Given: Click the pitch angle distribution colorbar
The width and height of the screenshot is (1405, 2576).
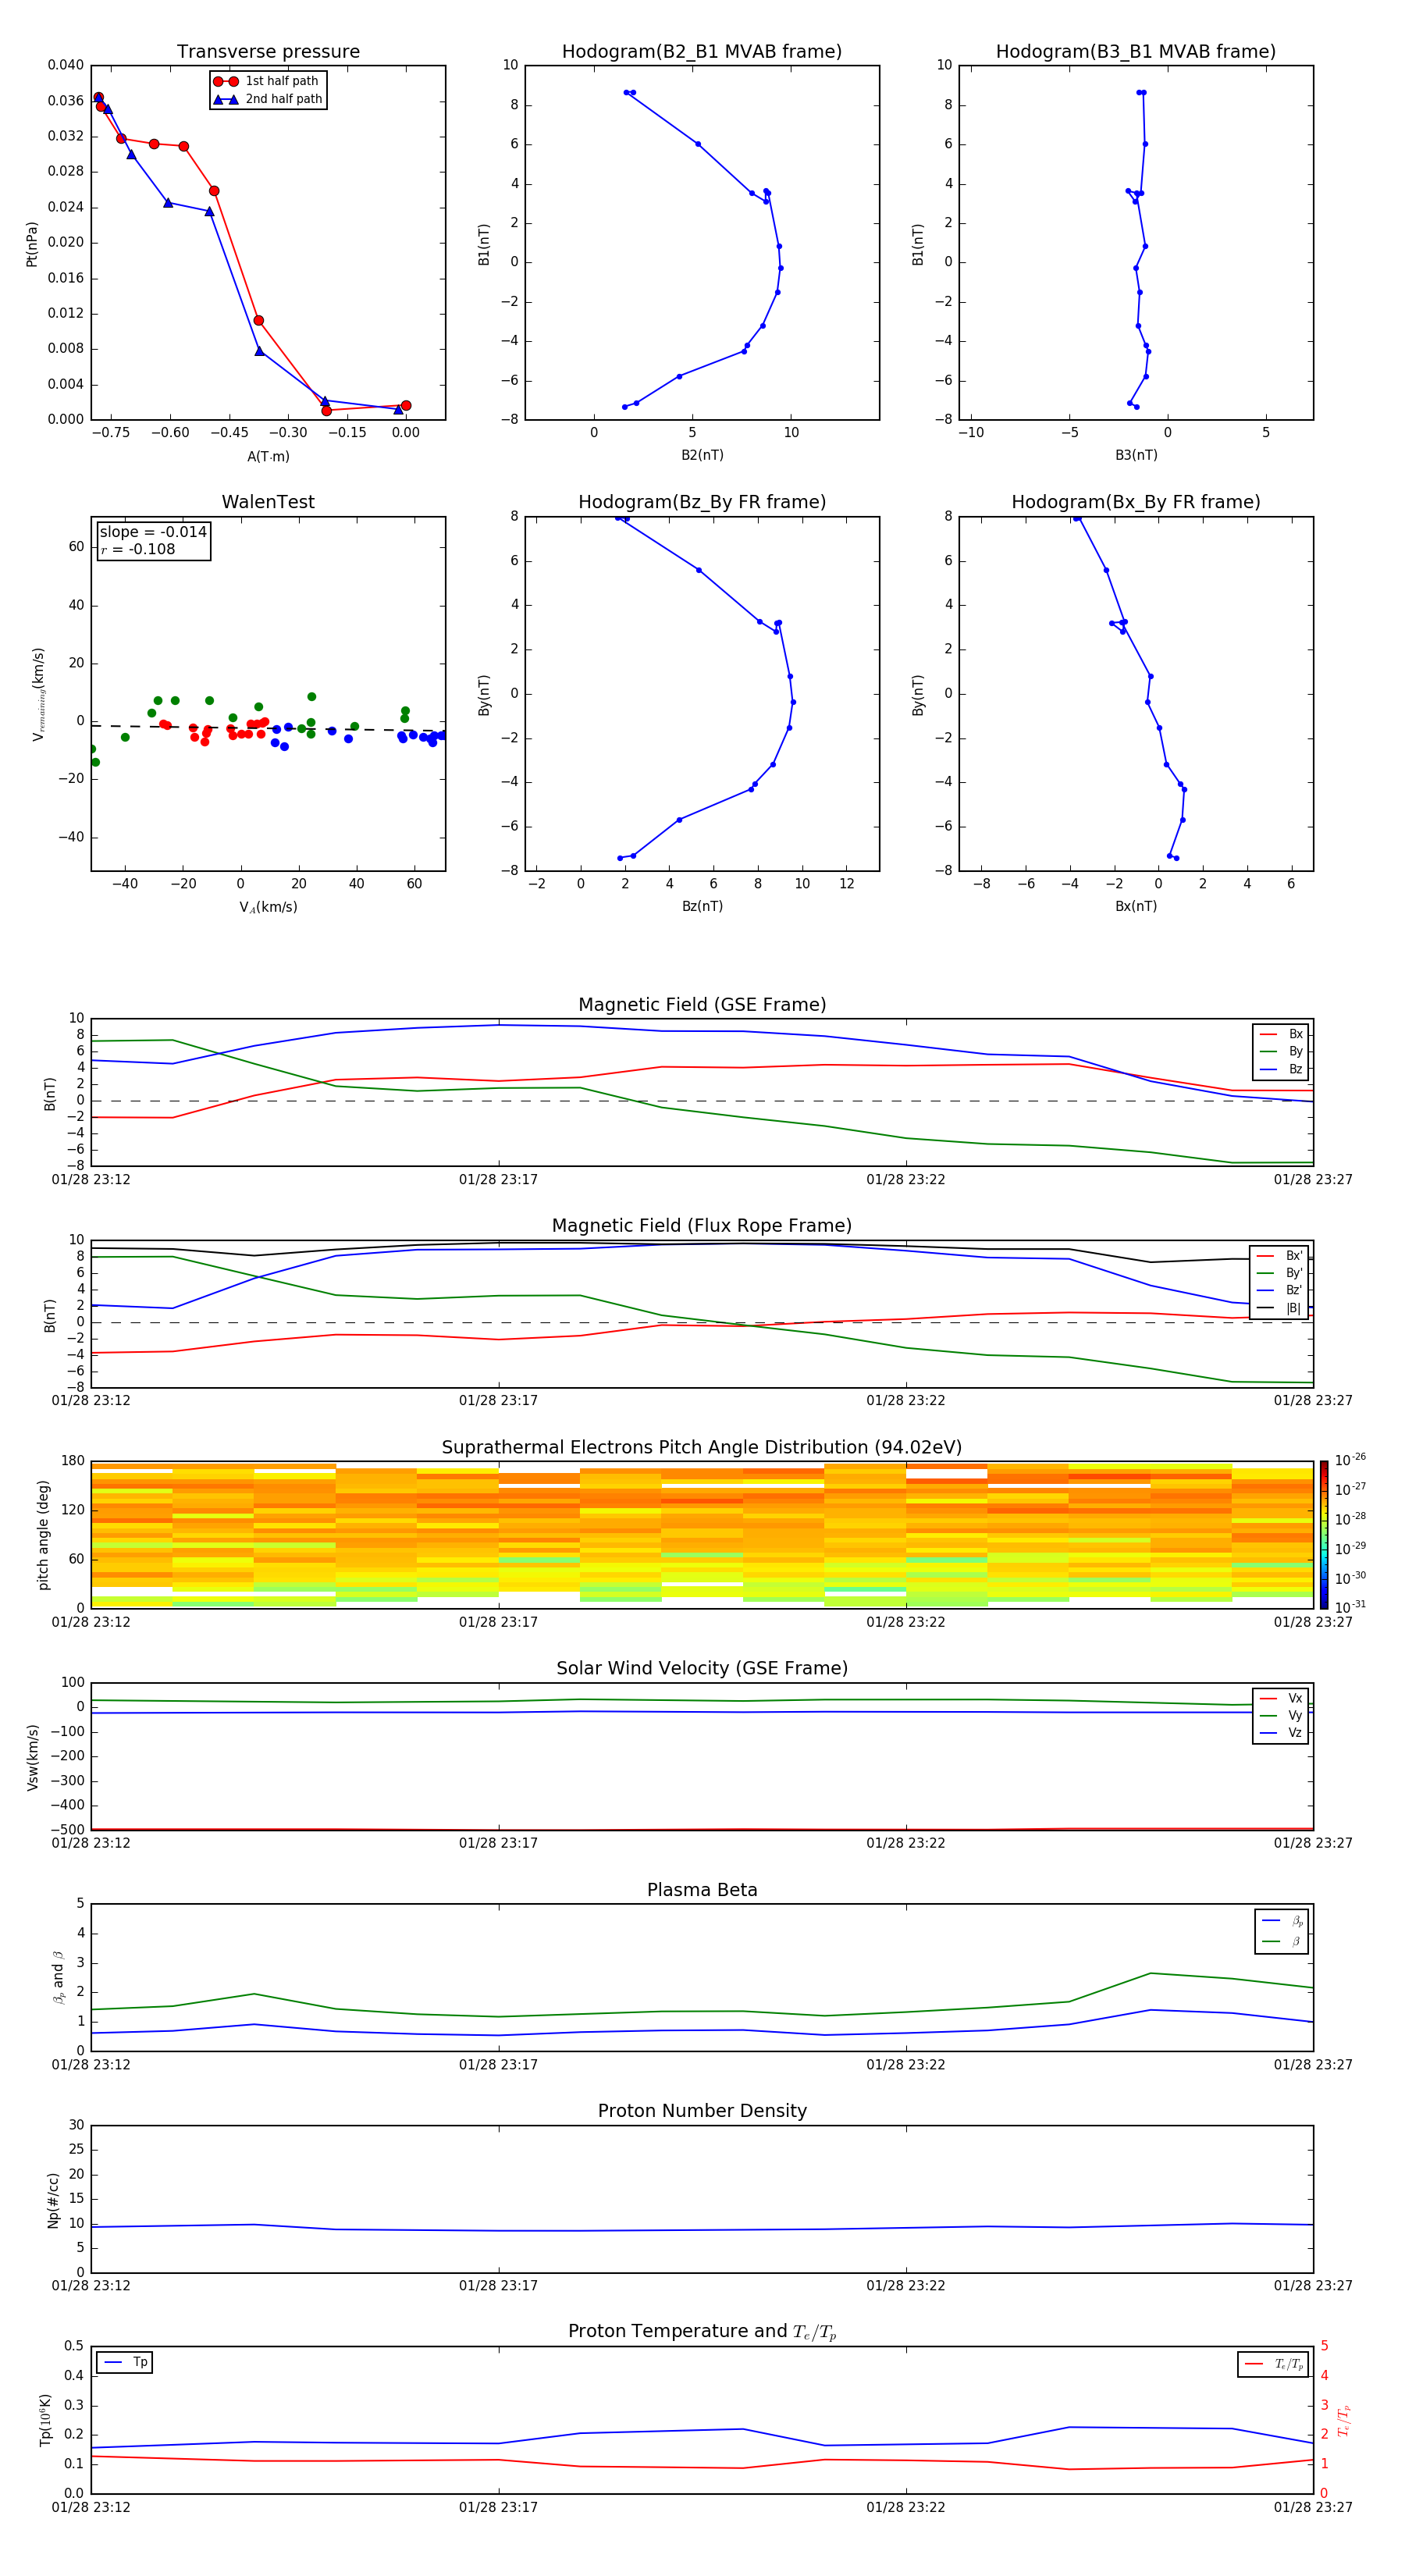Looking at the screenshot, I should pos(1324,1535).
